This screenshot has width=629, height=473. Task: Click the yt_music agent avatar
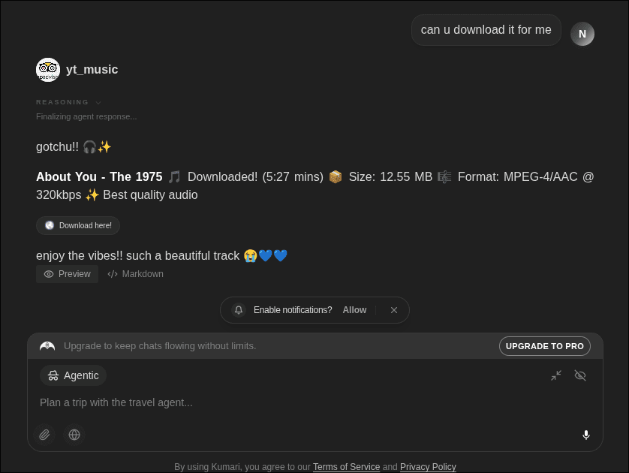click(x=48, y=70)
